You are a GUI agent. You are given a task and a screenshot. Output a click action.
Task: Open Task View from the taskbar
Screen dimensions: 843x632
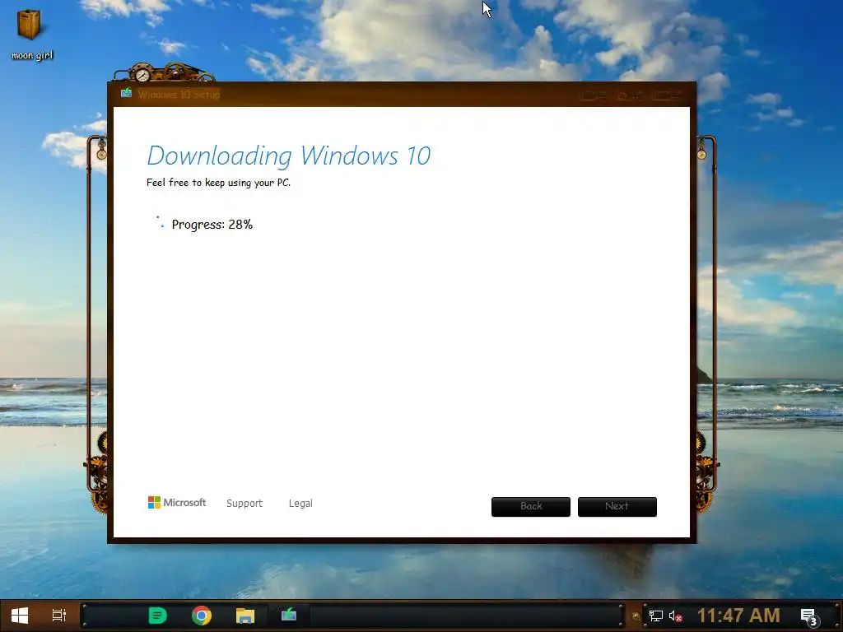click(59, 616)
